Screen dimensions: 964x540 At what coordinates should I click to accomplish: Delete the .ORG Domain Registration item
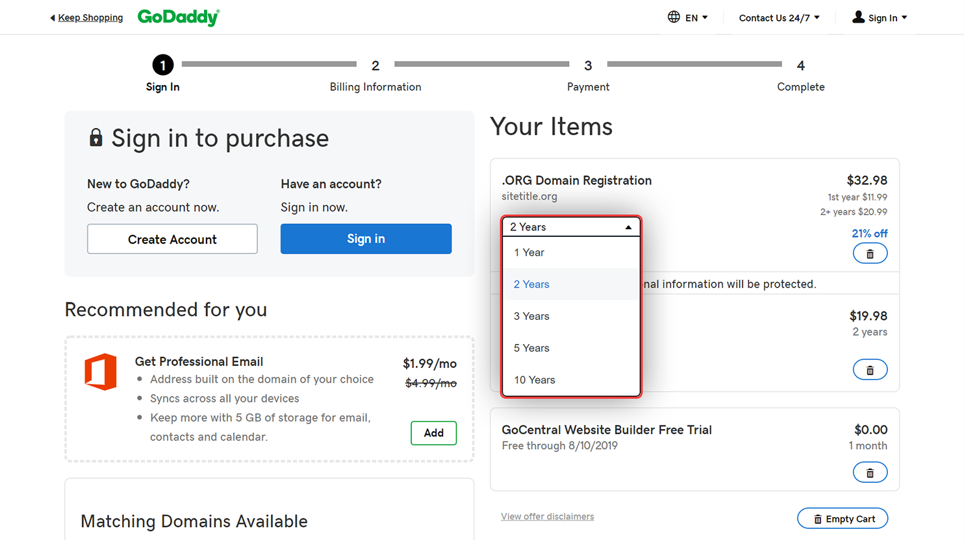(870, 254)
